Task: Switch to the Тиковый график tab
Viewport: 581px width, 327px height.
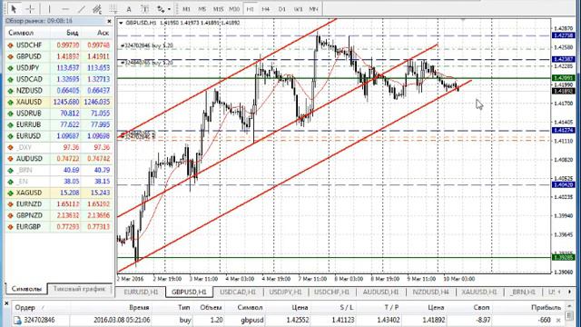Action: (x=79, y=289)
